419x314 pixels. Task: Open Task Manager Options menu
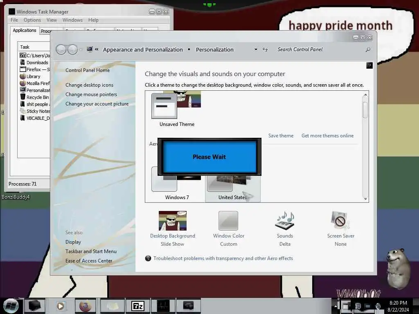click(x=32, y=20)
